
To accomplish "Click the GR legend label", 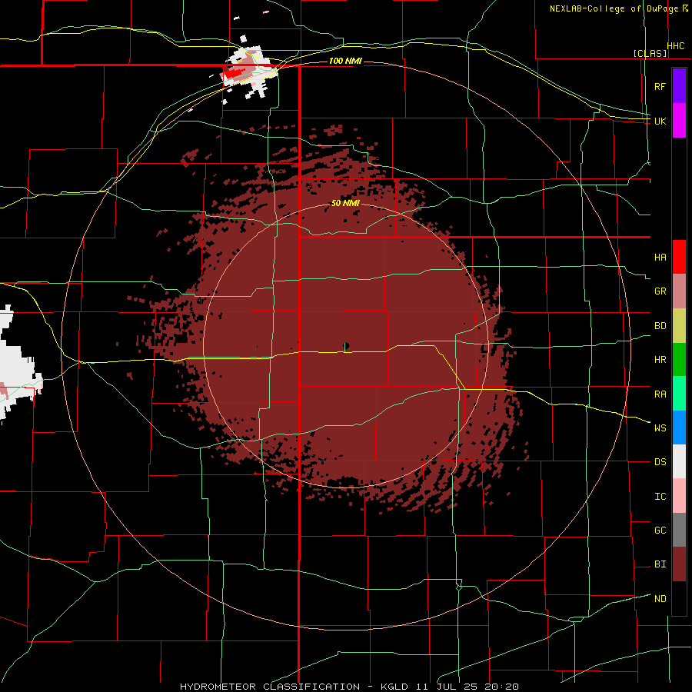I will [x=660, y=291].
